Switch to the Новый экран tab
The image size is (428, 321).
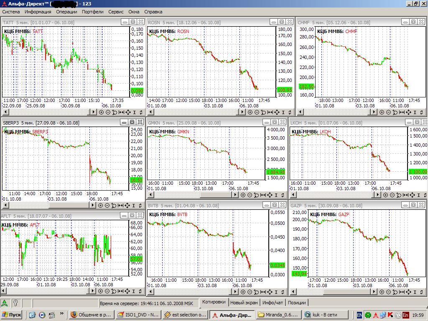tap(244, 303)
